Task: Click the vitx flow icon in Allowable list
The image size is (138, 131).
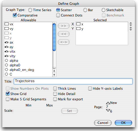Action: pyautogui.click(x=7, y=51)
